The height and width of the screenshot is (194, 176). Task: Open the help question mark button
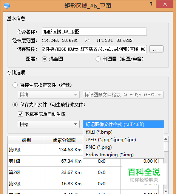(151, 5)
